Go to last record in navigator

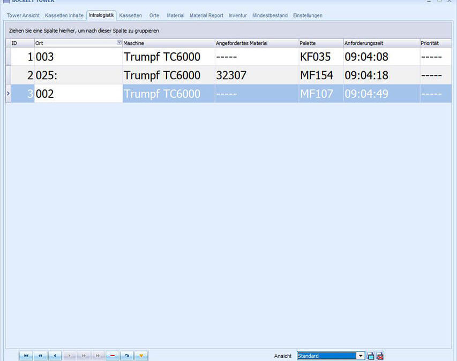pyautogui.click(x=98, y=356)
